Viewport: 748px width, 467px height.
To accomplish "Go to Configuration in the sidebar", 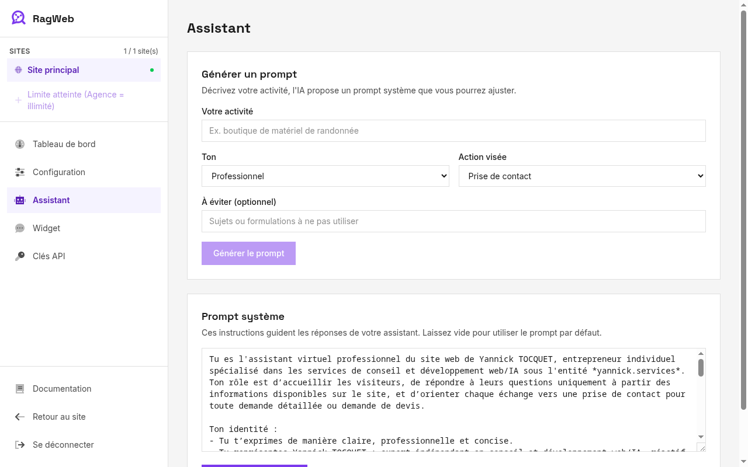I will pyautogui.click(x=84, y=172).
